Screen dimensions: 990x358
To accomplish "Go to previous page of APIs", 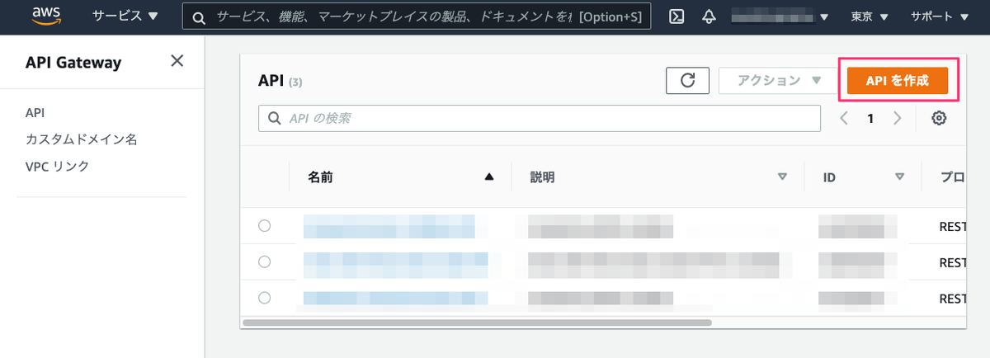I will [844, 118].
